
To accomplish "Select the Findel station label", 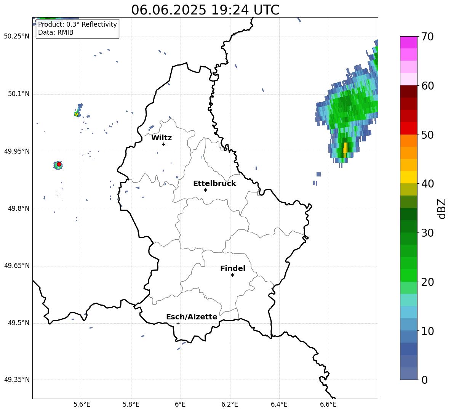I will [x=233, y=268].
